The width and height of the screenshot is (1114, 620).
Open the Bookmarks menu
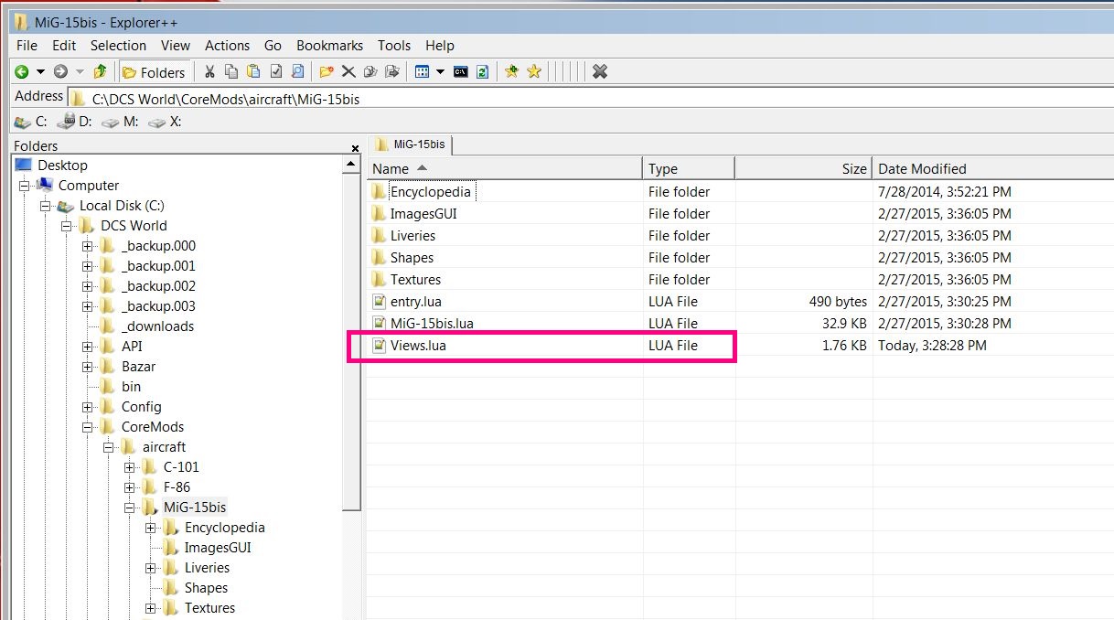tap(329, 45)
